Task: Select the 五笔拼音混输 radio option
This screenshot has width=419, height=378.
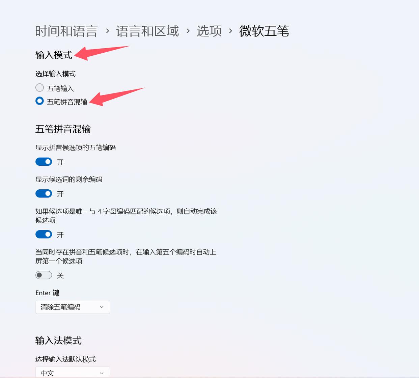Action: tap(39, 101)
